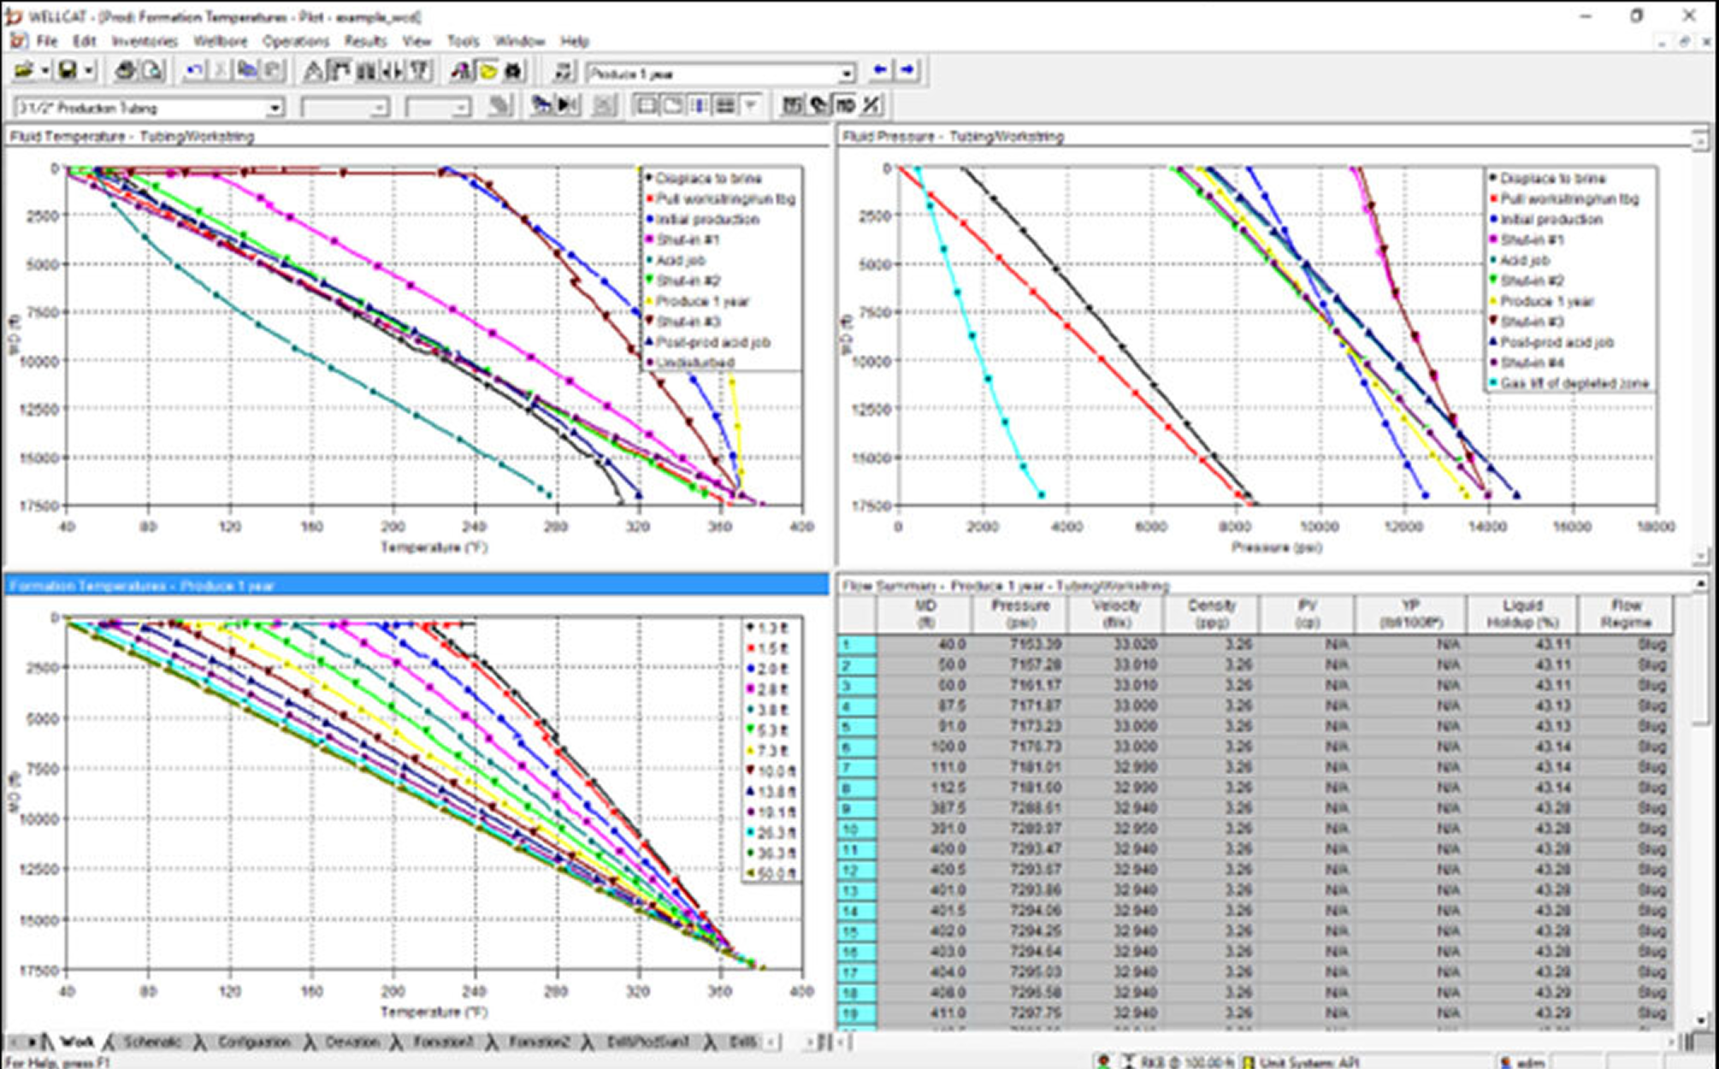Click 'Acid job' legend entry in temperature plot

pos(680,260)
